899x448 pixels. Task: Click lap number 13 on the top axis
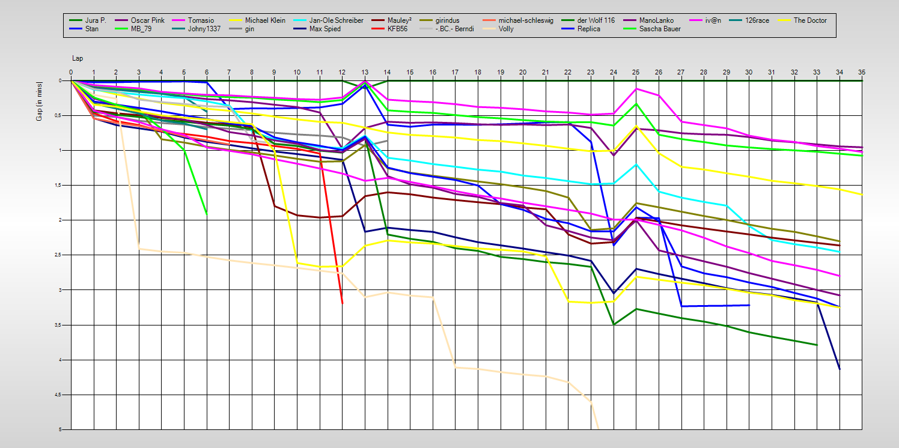365,73
